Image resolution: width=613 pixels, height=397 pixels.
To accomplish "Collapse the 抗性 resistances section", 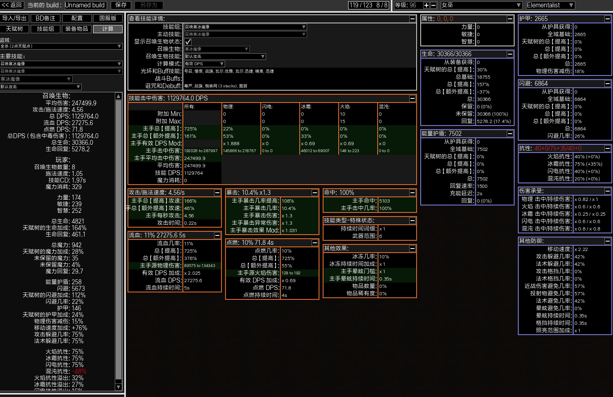I will pyautogui.click(x=607, y=148).
